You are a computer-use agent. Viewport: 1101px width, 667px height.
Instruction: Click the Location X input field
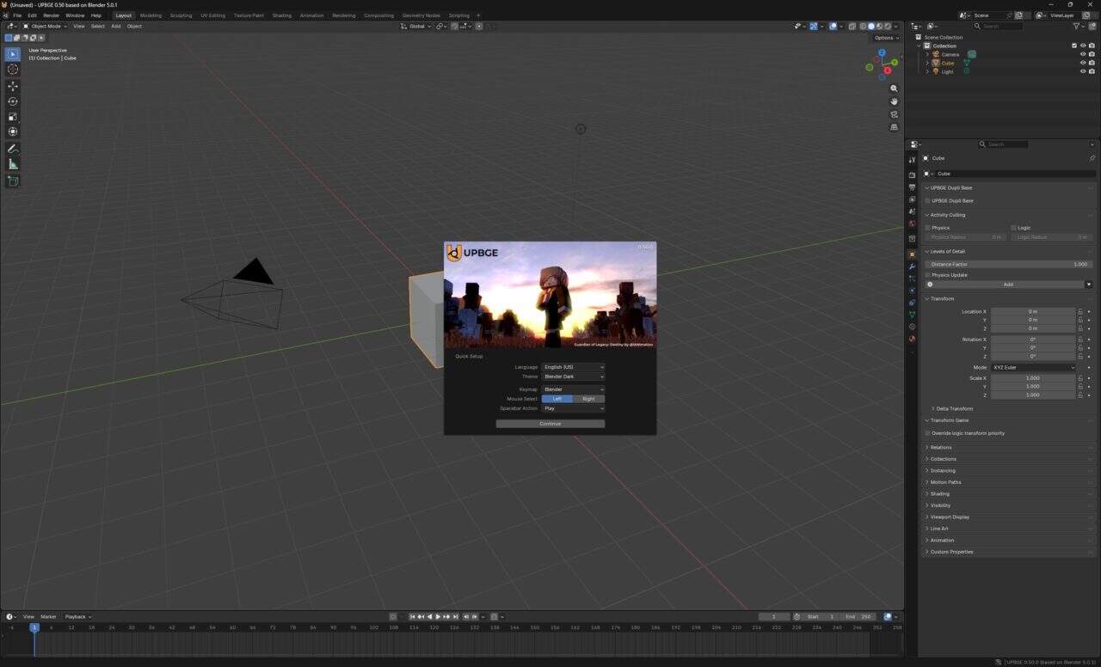tap(1032, 311)
